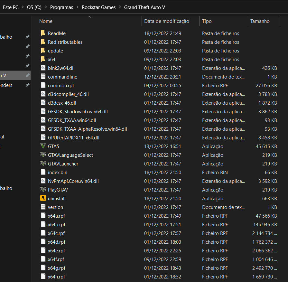Viewport: 288px width, 282px height.
Task: Sort files by the Nome column header
Action: pyautogui.click(x=46, y=21)
